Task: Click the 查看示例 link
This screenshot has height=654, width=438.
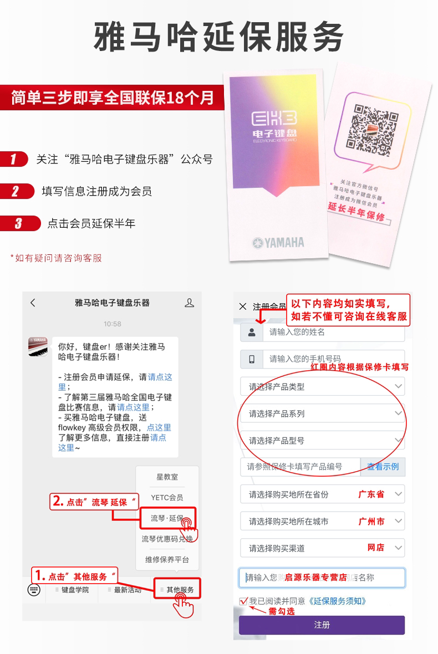Action: (x=383, y=467)
